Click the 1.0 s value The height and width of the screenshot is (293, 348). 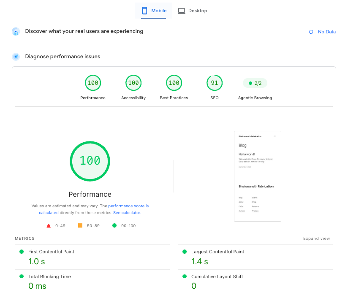36,261
